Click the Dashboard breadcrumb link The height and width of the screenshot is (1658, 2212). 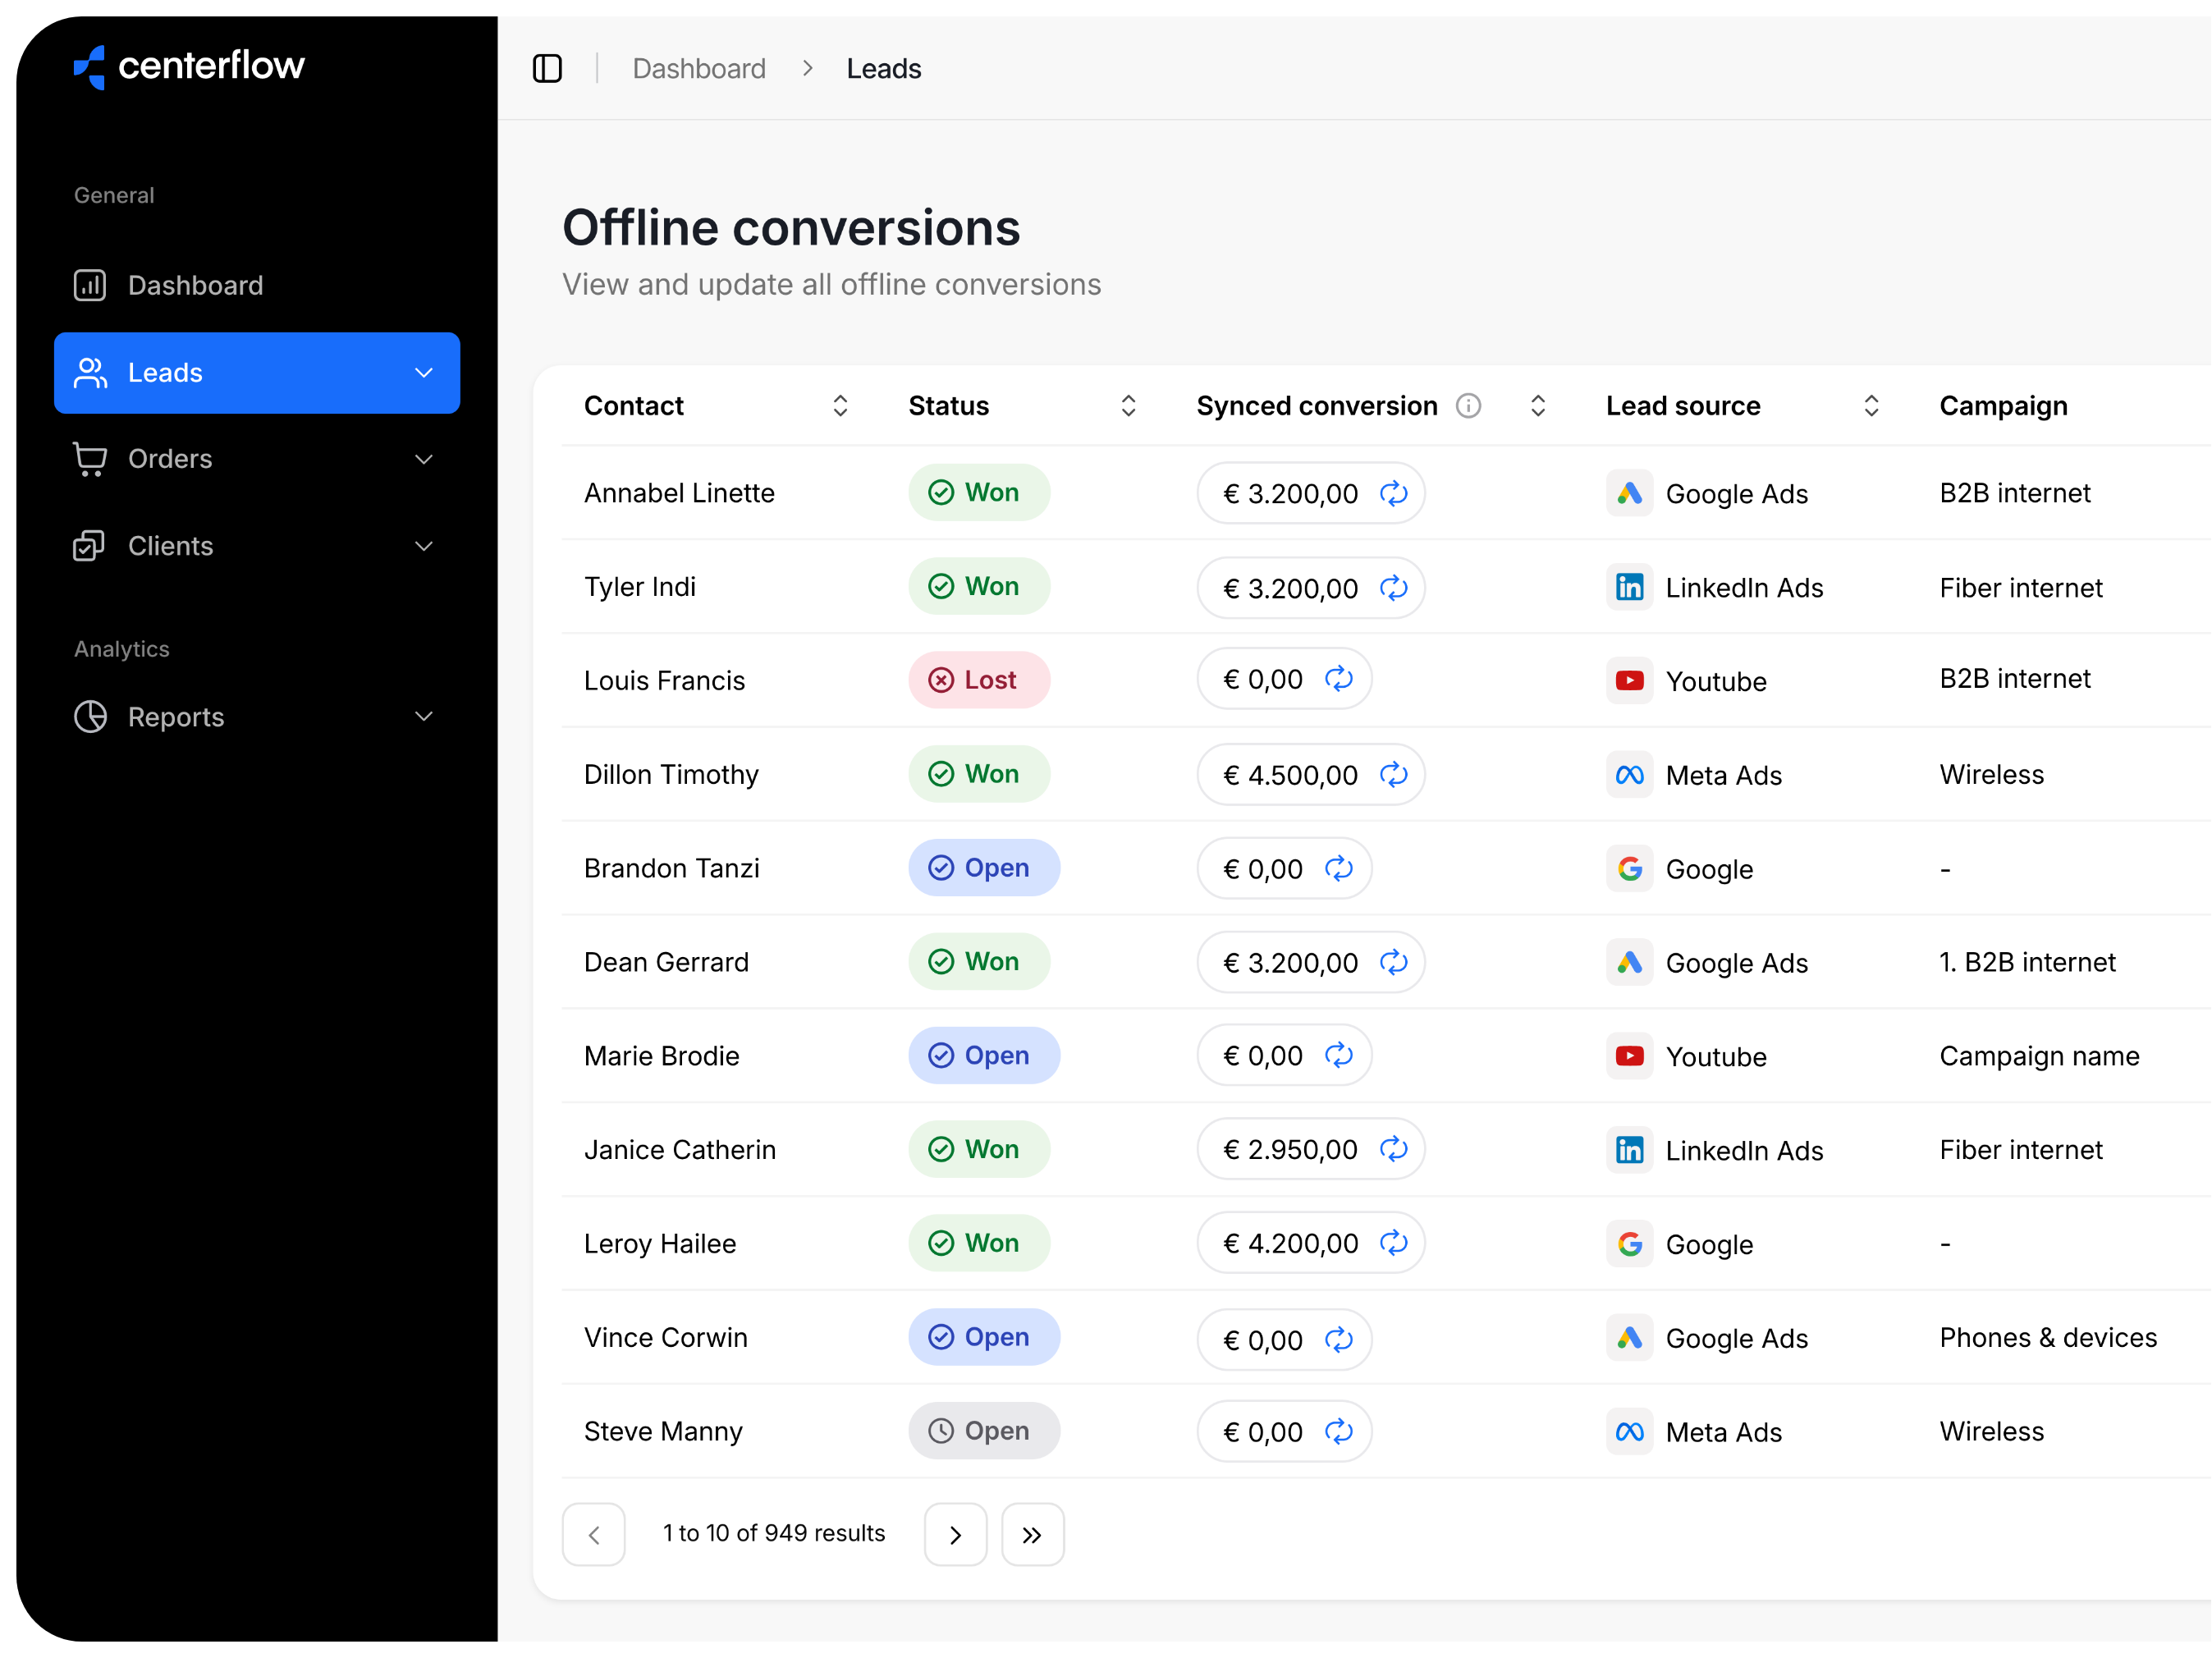(x=699, y=69)
